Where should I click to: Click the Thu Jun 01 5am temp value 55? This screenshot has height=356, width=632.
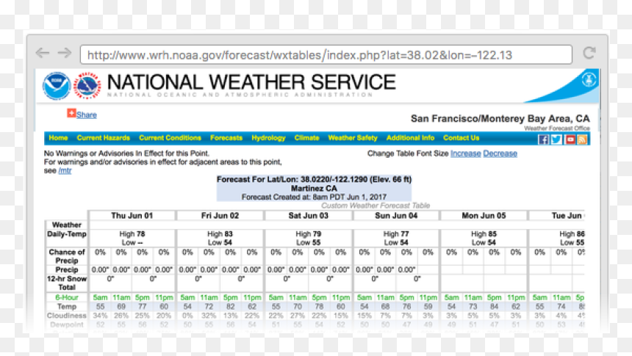(x=100, y=307)
